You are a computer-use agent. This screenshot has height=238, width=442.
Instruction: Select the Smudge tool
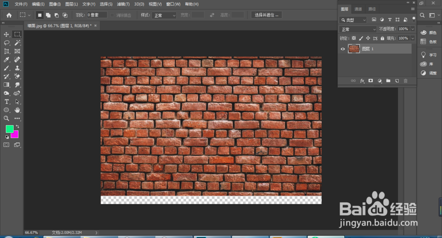point(17,85)
